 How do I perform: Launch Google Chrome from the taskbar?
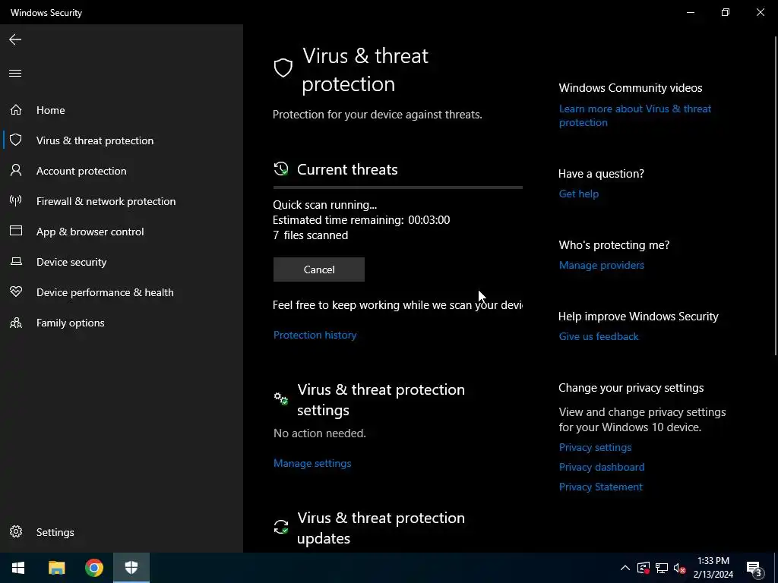tap(93, 568)
